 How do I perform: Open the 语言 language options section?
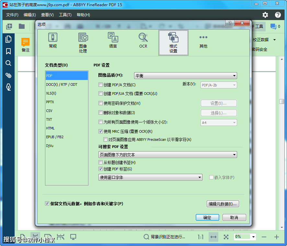(x=113, y=40)
